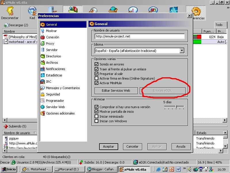Click "eD2K:Conectado|Kad:No conectado" in status bar

coord(164,162)
